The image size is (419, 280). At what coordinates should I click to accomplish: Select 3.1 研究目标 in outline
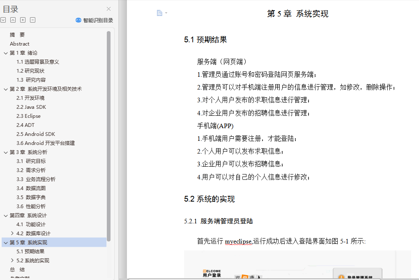tap(31, 161)
